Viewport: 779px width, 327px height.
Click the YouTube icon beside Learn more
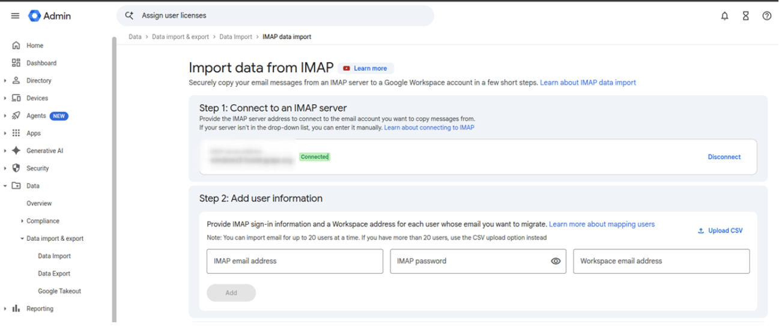[347, 68]
